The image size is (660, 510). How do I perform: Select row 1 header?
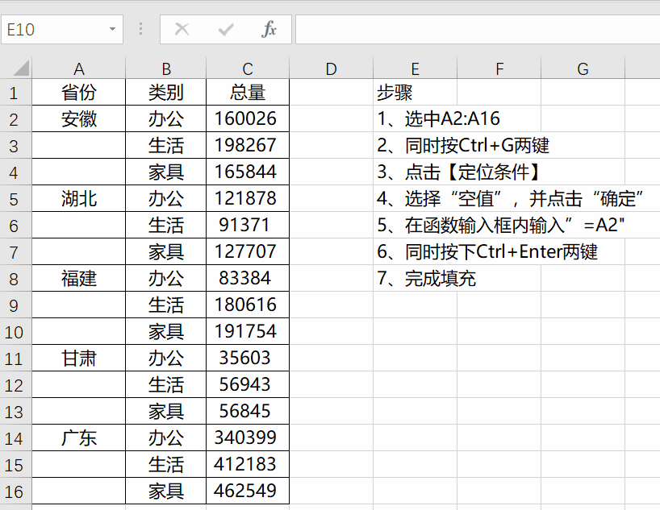pos(15,93)
